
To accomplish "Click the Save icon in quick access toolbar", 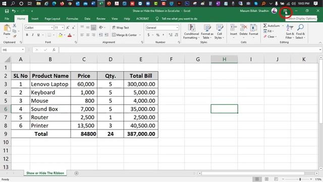I will (7, 11).
